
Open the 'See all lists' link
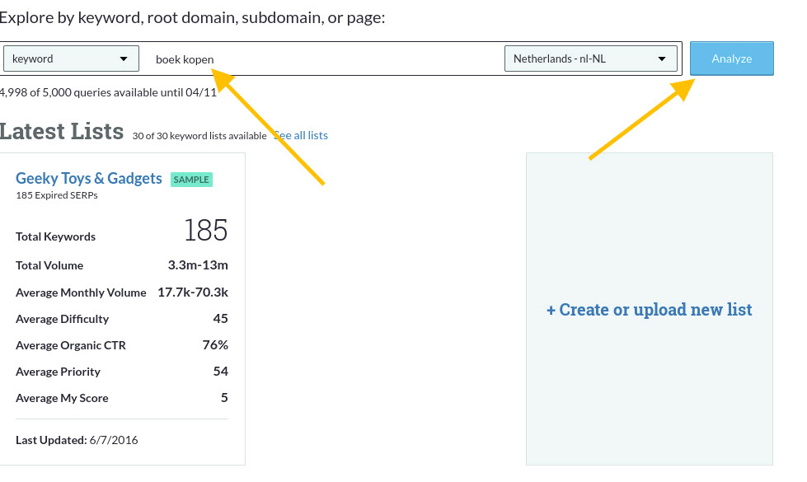click(302, 135)
